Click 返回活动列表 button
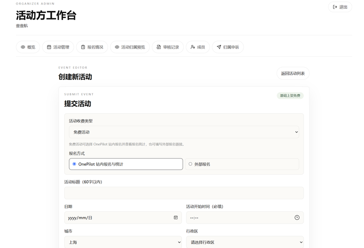This screenshot has height=248, width=364. click(x=293, y=74)
